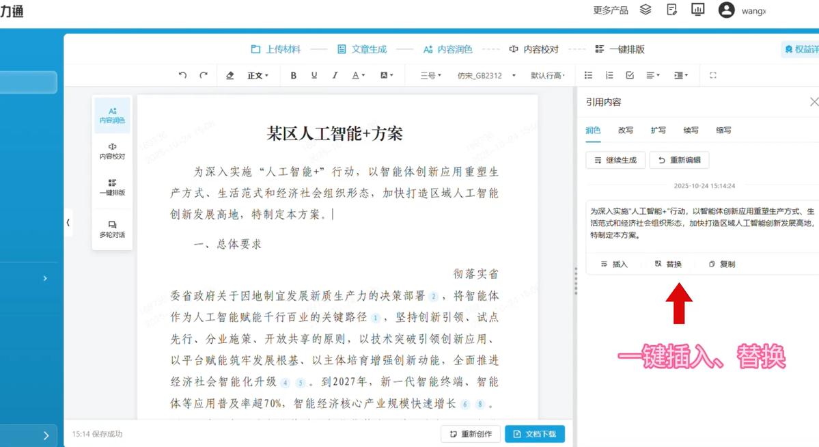Click the redo arrow in the toolbar
This screenshot has height=447, width=819.
click(x=204, y=75)
